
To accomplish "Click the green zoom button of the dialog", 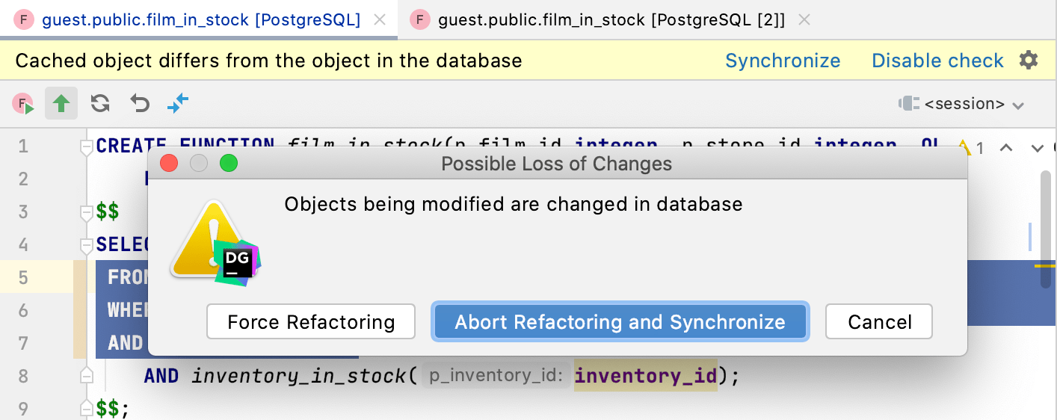I will 229,163.
